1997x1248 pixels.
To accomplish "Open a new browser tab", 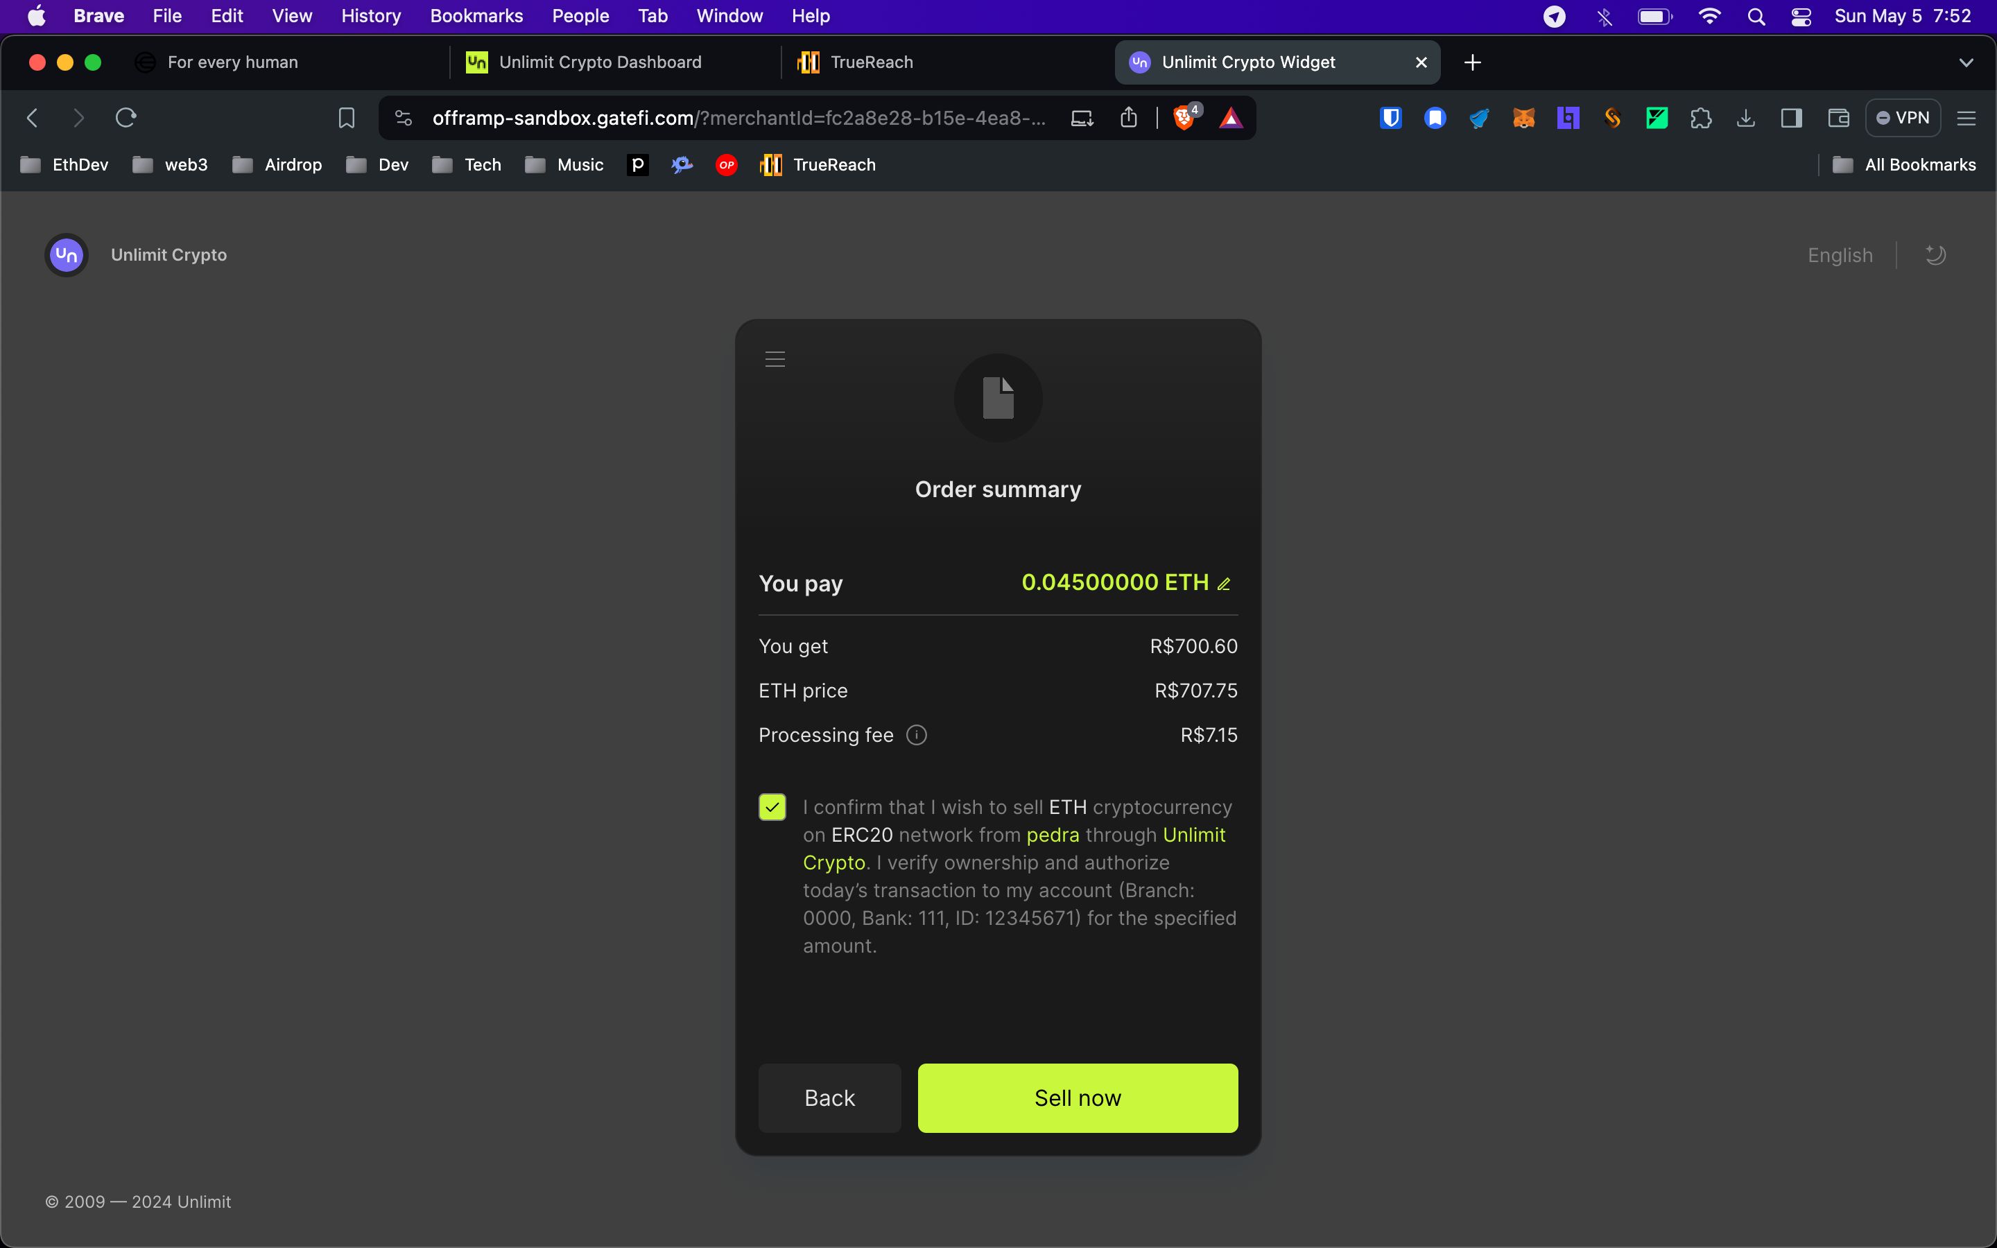I will [x=1472, y=62].
